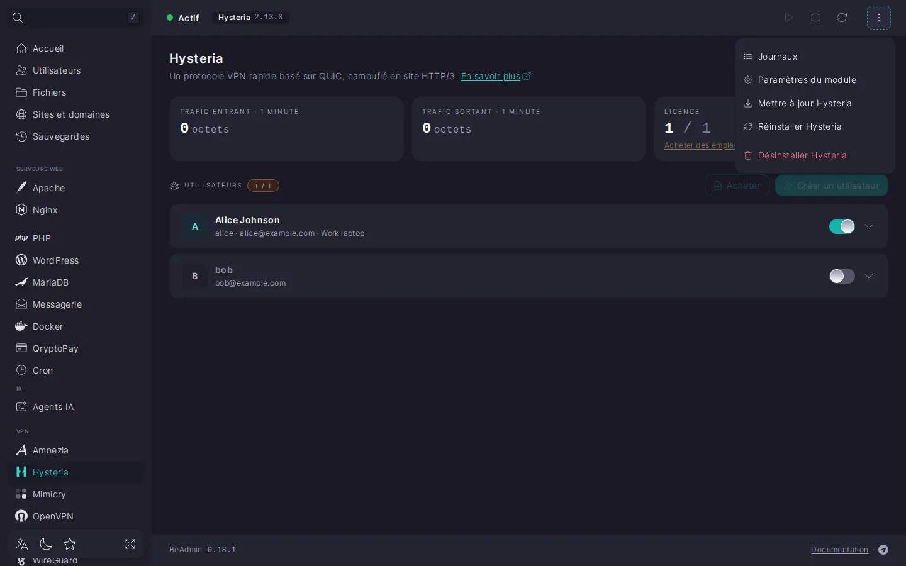Select Mettre à jour Hysteria
This screenshot has height=566, width=906.
[815, 103]
